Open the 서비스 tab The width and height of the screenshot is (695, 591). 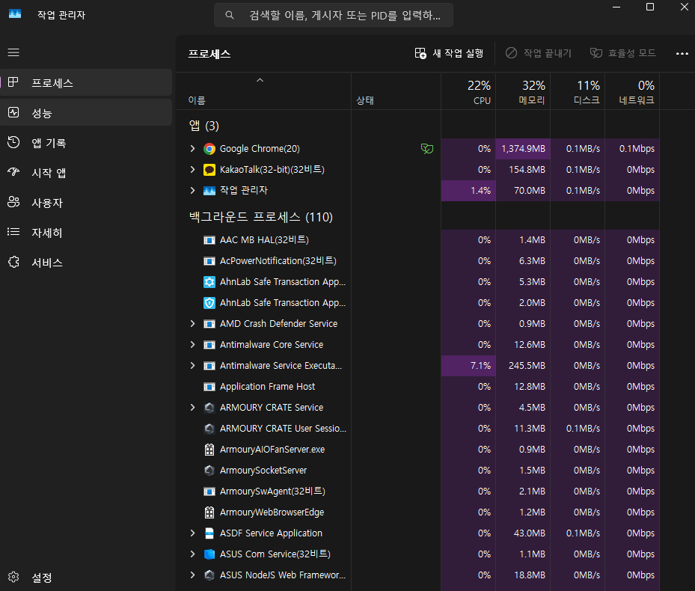pos(86,263)
